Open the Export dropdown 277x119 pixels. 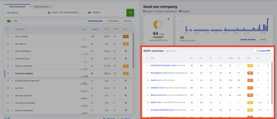127,118
